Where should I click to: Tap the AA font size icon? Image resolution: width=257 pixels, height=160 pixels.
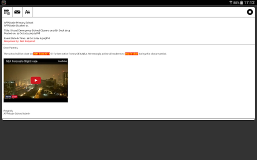(x=27, y=12)
